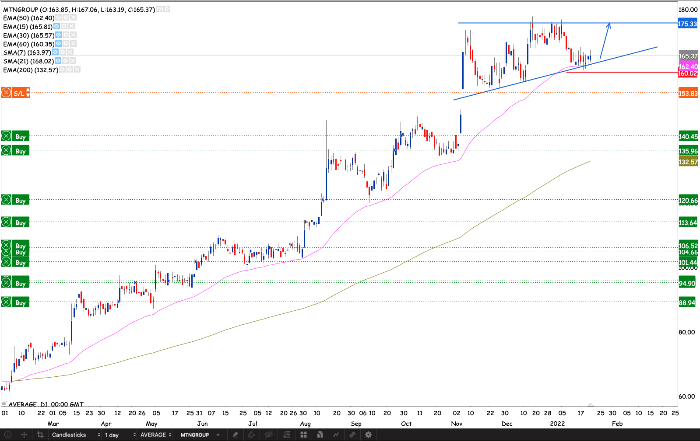
Task: Click the blue 175.33 resistance price label
Action: 687,24
